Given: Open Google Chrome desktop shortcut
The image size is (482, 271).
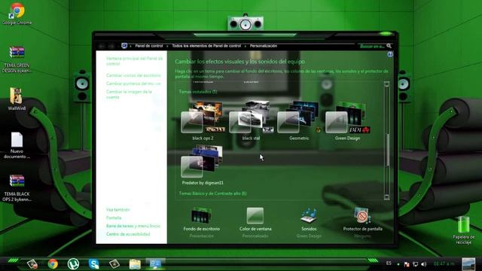Looking at the screenshot, I should (x=17, y=14).
